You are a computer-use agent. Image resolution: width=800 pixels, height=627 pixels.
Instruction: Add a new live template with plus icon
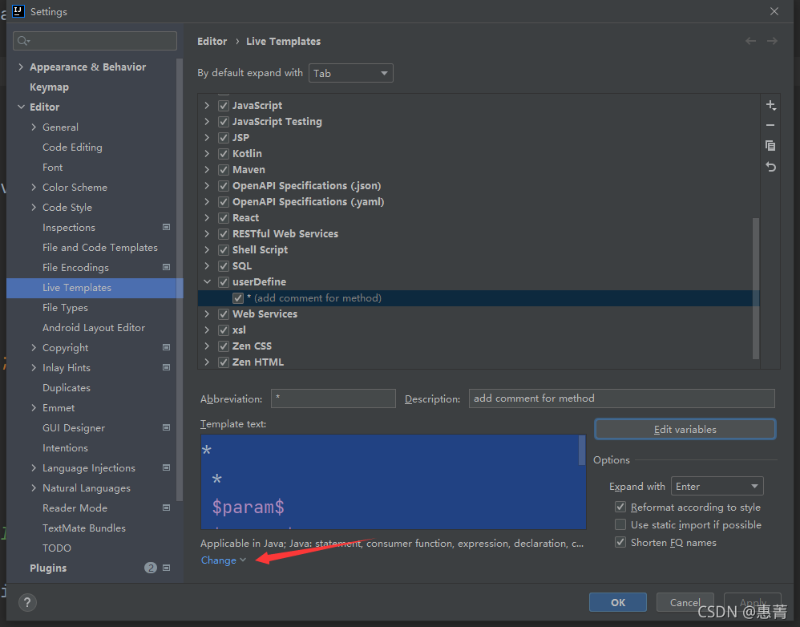pos(770,105)
